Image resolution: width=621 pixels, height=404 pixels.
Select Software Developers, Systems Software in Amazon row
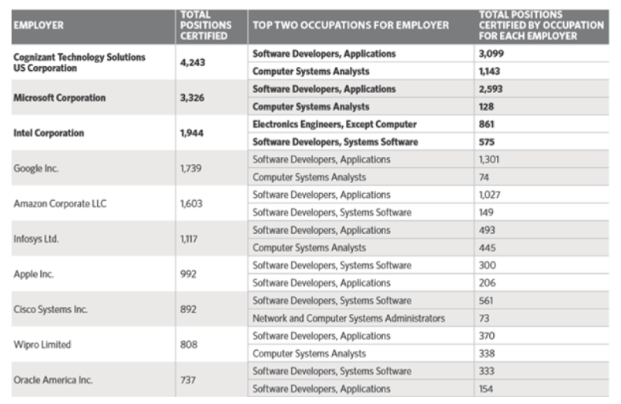tap(361, 212)
